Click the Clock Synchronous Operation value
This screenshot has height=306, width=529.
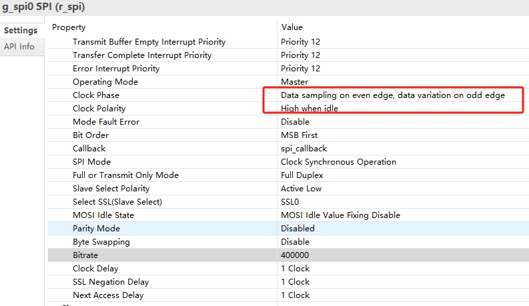click(x=338, y=162)
